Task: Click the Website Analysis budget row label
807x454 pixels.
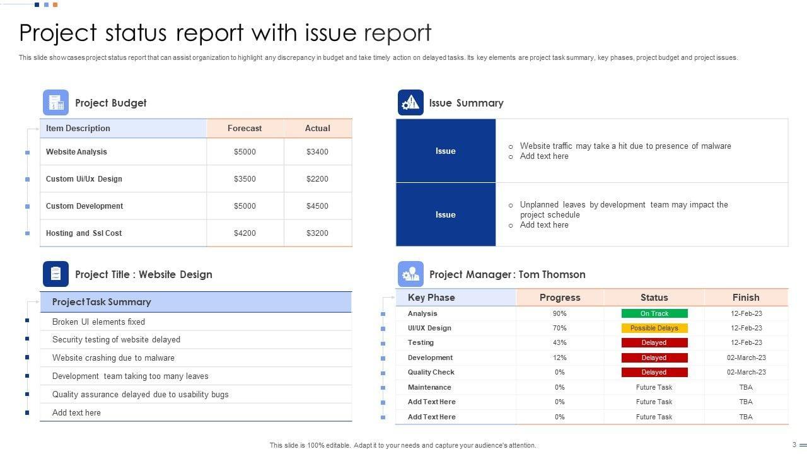Action: (76, 152)
